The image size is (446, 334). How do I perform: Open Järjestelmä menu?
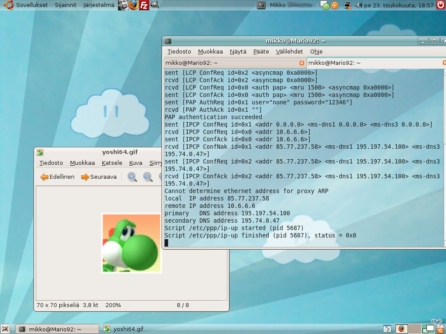coord(99,5)
